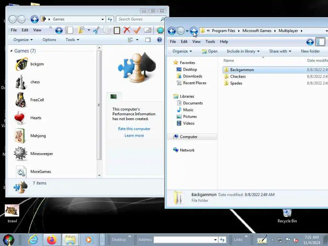Collapse the Games (7) group
This screenshot has height=246, width=328.
tap(11, 51)
